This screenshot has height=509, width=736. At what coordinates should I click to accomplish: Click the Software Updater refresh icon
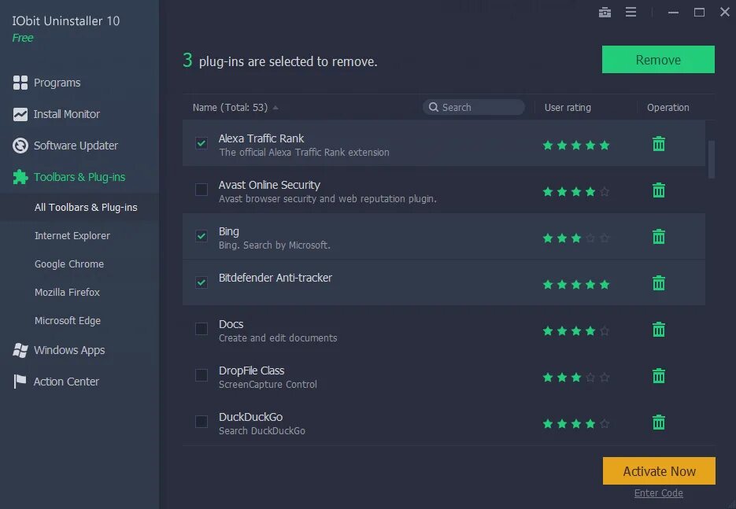coord(20,146)
